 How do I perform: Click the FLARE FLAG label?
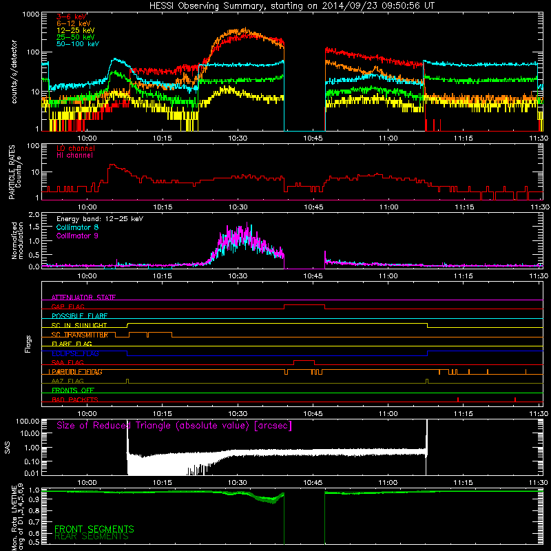[72, 344]
